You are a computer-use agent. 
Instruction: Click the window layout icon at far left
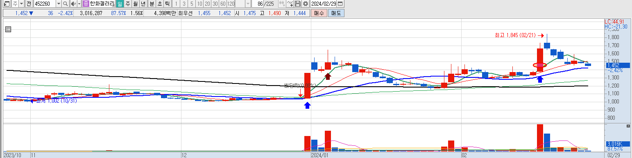tap(7, 4)
